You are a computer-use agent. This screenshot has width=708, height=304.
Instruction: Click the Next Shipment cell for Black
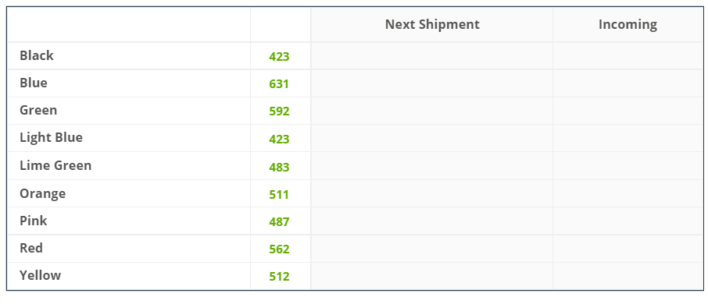coord(431,56)
